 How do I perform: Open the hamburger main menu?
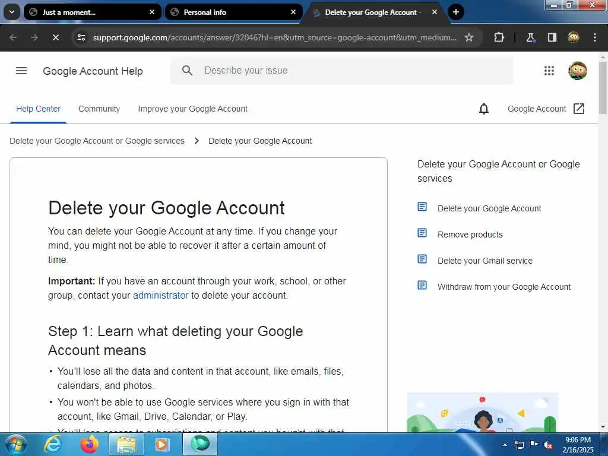pos(21,71)
